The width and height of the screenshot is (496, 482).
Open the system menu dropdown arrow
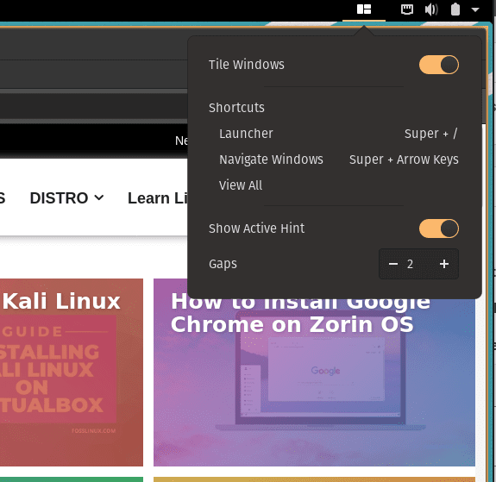(x=475, y=9)
